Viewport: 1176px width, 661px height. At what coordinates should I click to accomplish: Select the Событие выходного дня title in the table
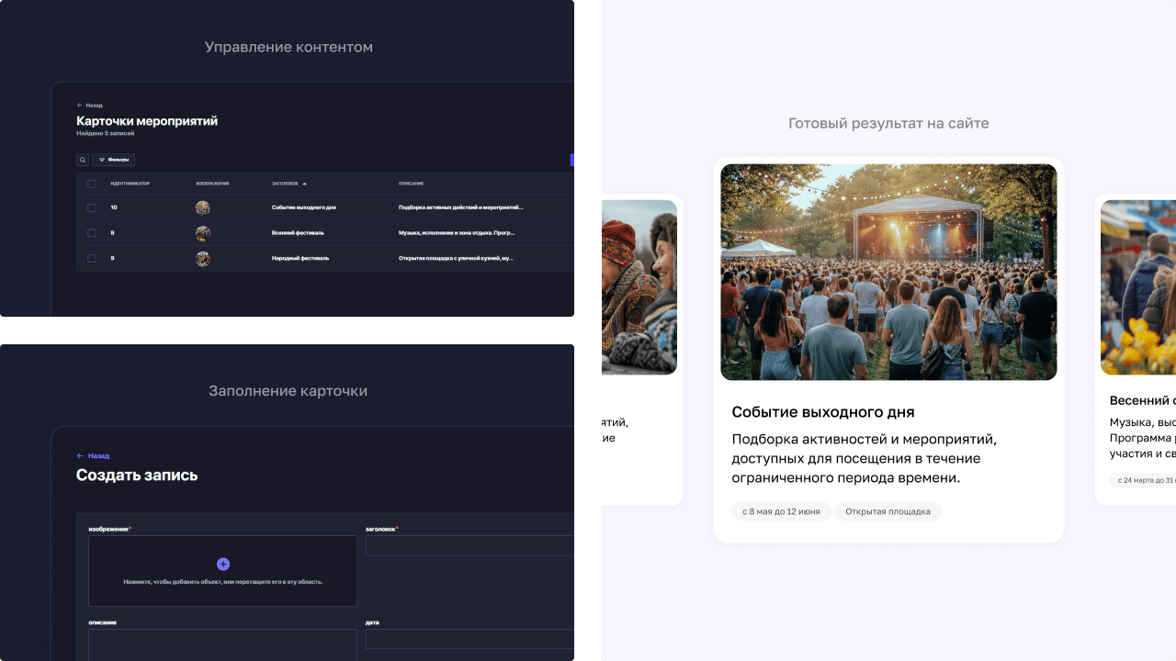point(304,207)
